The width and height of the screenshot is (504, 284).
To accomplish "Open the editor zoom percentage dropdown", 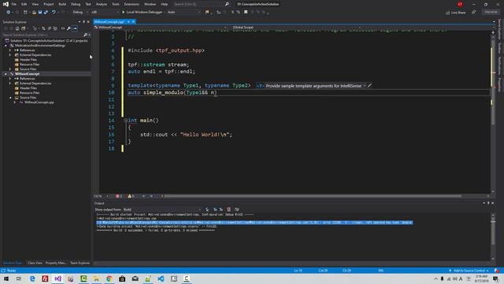I will tap(102, 196).
